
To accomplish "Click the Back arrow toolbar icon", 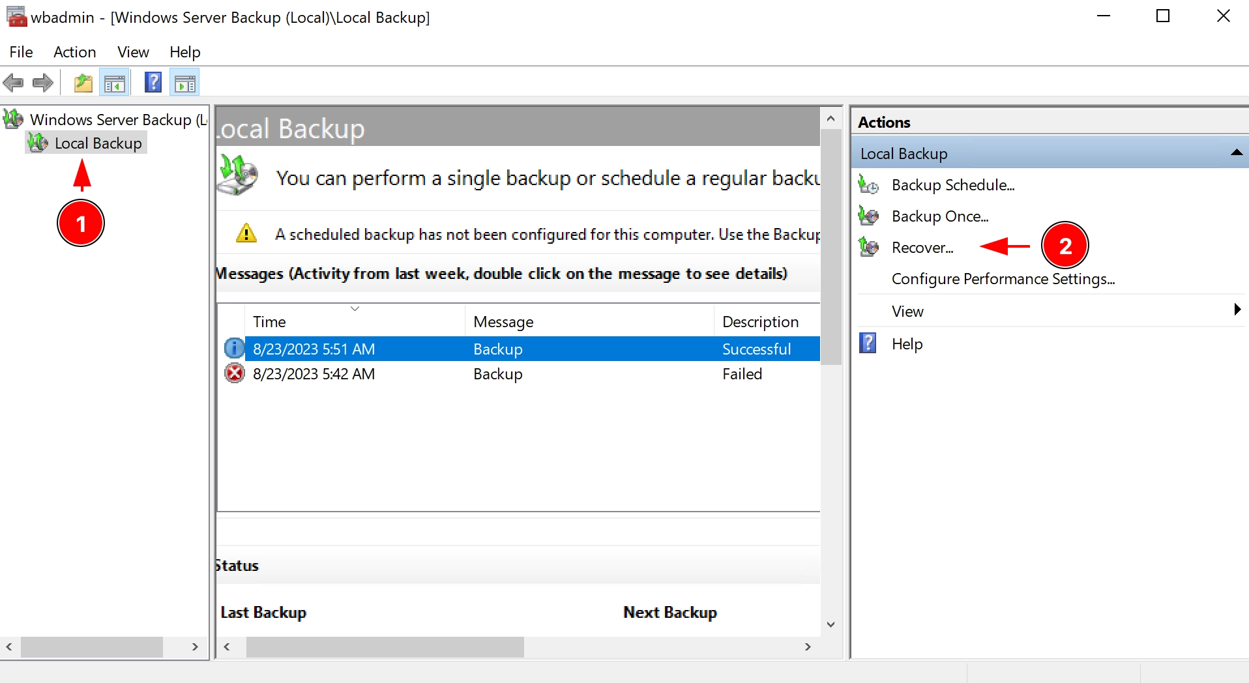I will click(13, 83).
